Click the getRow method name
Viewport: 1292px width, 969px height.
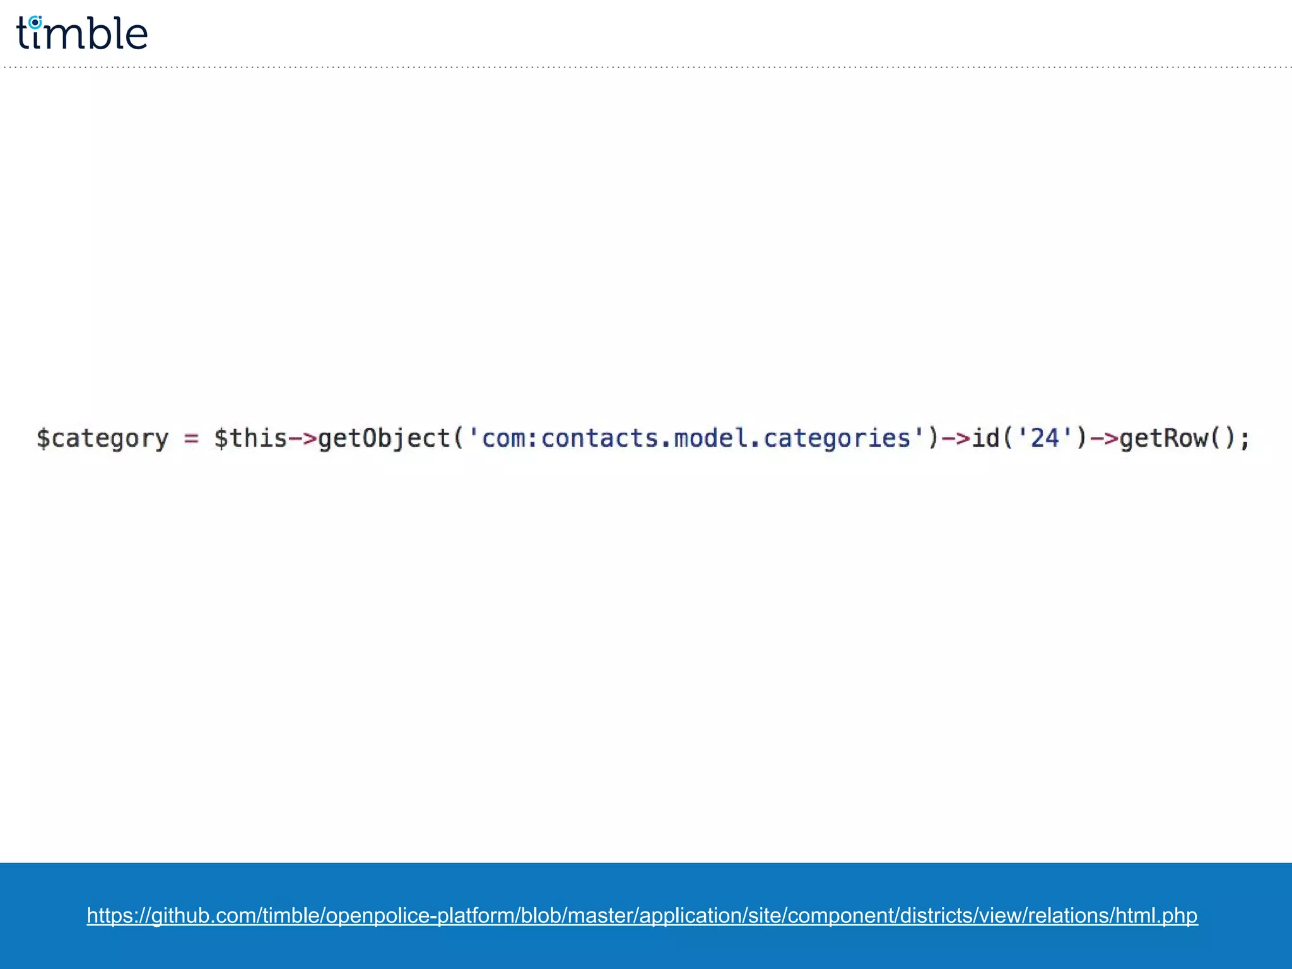pyautogui.click(x=1163, y=438)
